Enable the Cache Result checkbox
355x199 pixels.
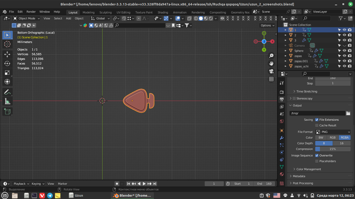317,125
